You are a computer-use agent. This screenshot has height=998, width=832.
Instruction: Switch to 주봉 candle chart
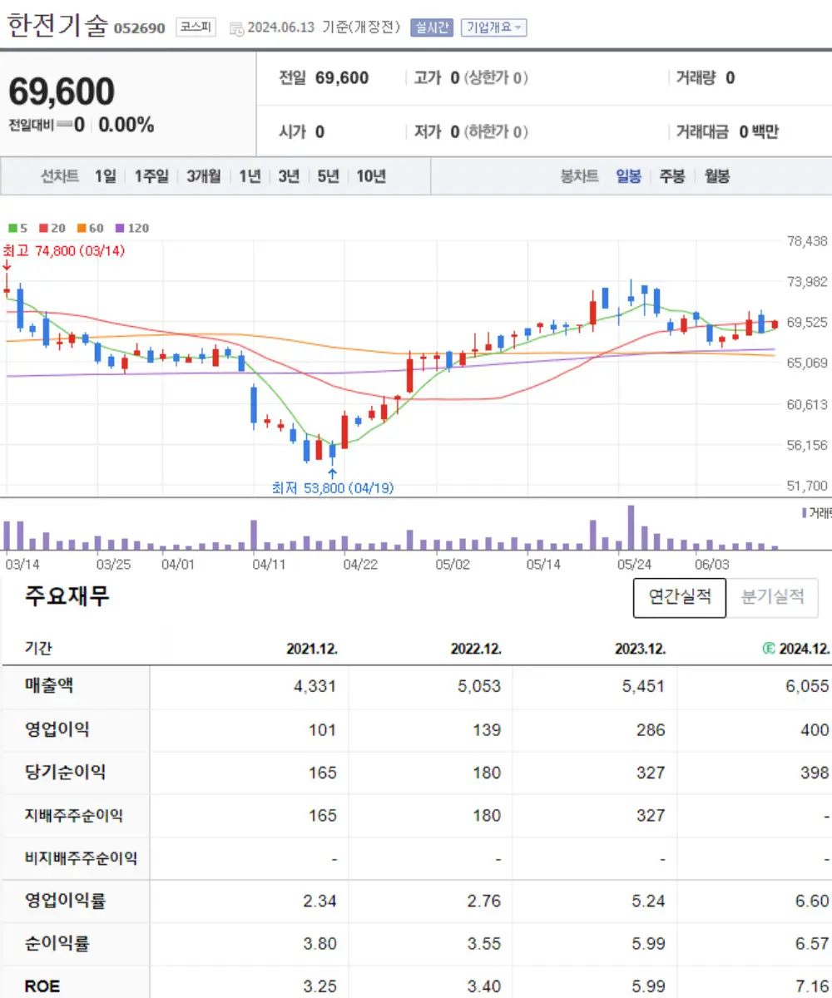[x=672, y=176]
